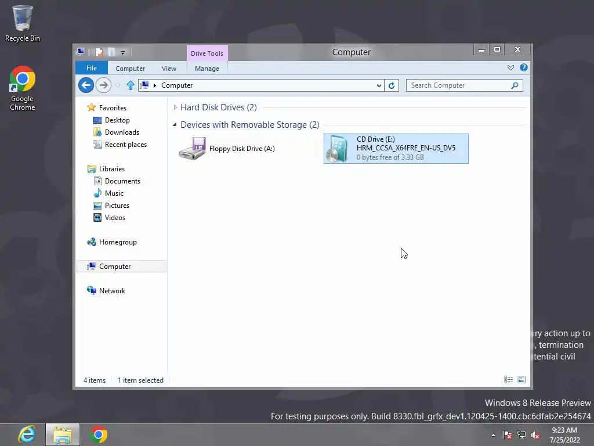Launch Internet Explorer from the taskbar

pos(27,434)
